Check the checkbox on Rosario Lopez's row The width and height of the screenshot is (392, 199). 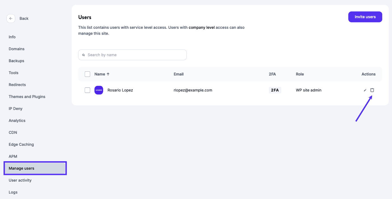(87, 90)
